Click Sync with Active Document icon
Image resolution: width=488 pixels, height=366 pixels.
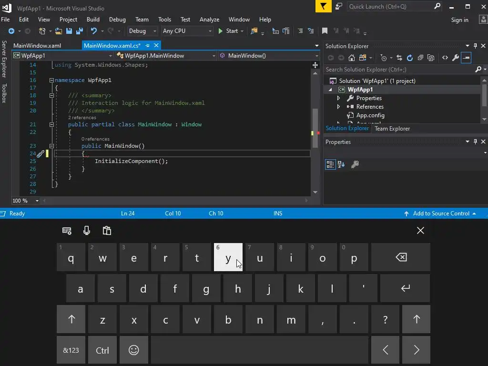click(399, 58)
